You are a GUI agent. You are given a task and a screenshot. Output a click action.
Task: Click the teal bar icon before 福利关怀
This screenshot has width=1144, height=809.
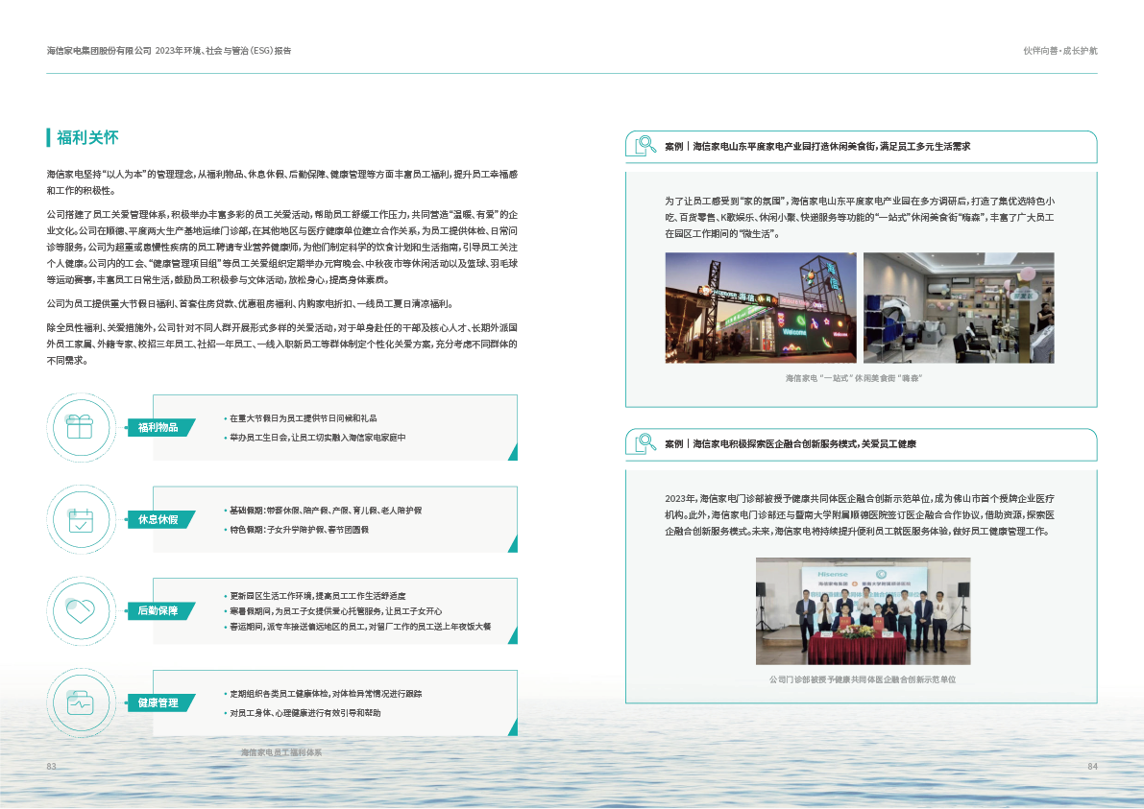tap(49, 137)
